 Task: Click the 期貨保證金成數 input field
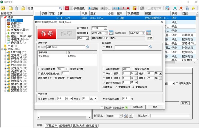pyautogui.click(x=126, y=98)
